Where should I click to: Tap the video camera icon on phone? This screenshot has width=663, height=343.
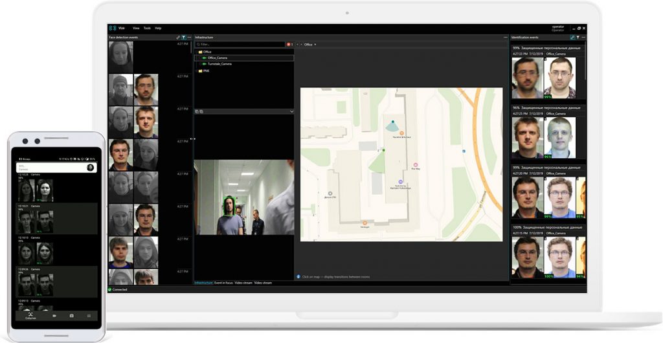54,315
